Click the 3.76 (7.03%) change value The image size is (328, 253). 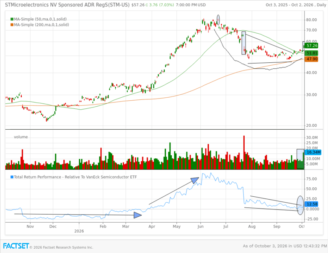click(161, 5)
